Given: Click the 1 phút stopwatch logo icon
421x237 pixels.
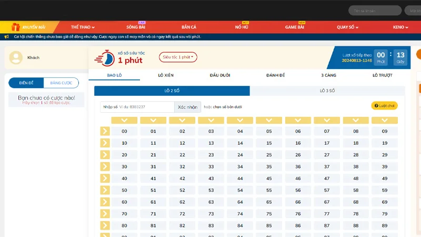Looking at the screenshot, I should (104, 57).
